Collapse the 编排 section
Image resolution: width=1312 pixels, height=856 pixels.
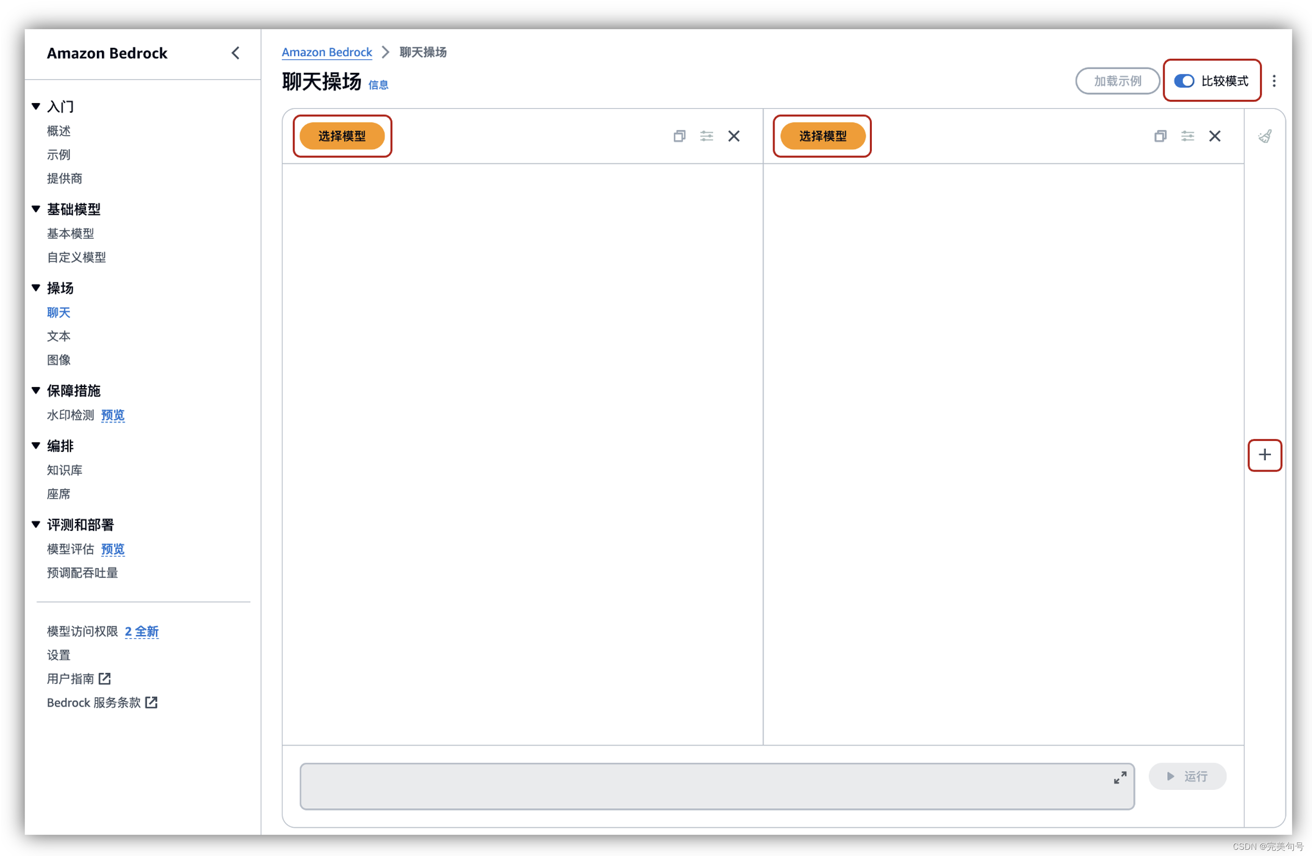[x=36, y=445]
